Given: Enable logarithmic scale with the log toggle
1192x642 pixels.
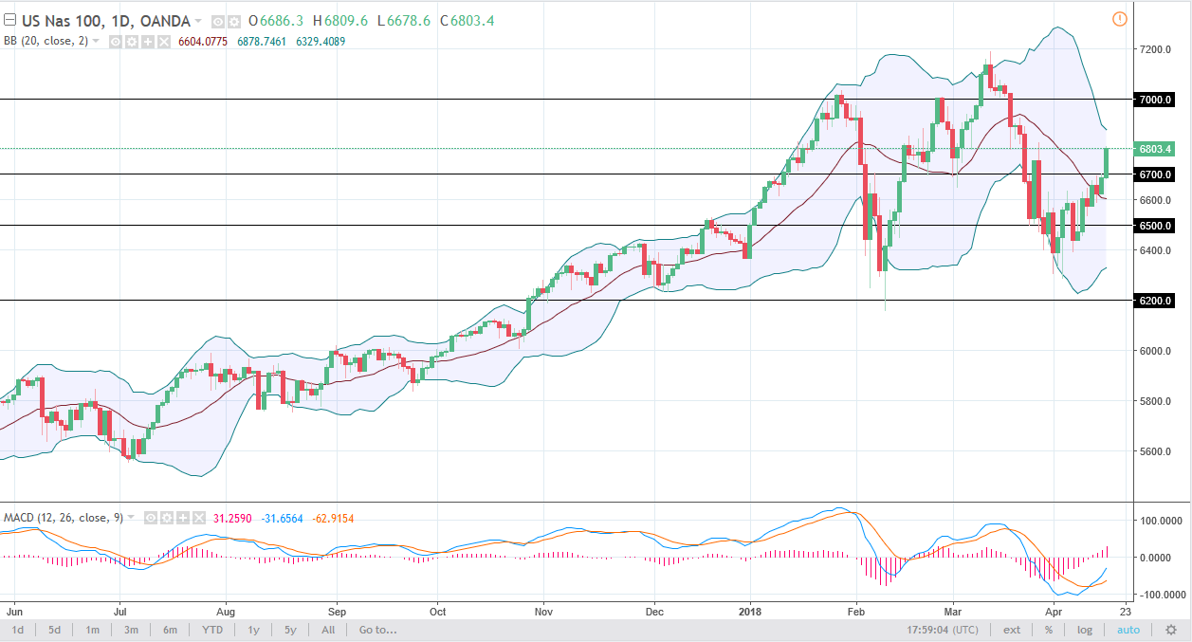Looking at the screenshot, I should pyautogui.click(x=1086, y=629).
